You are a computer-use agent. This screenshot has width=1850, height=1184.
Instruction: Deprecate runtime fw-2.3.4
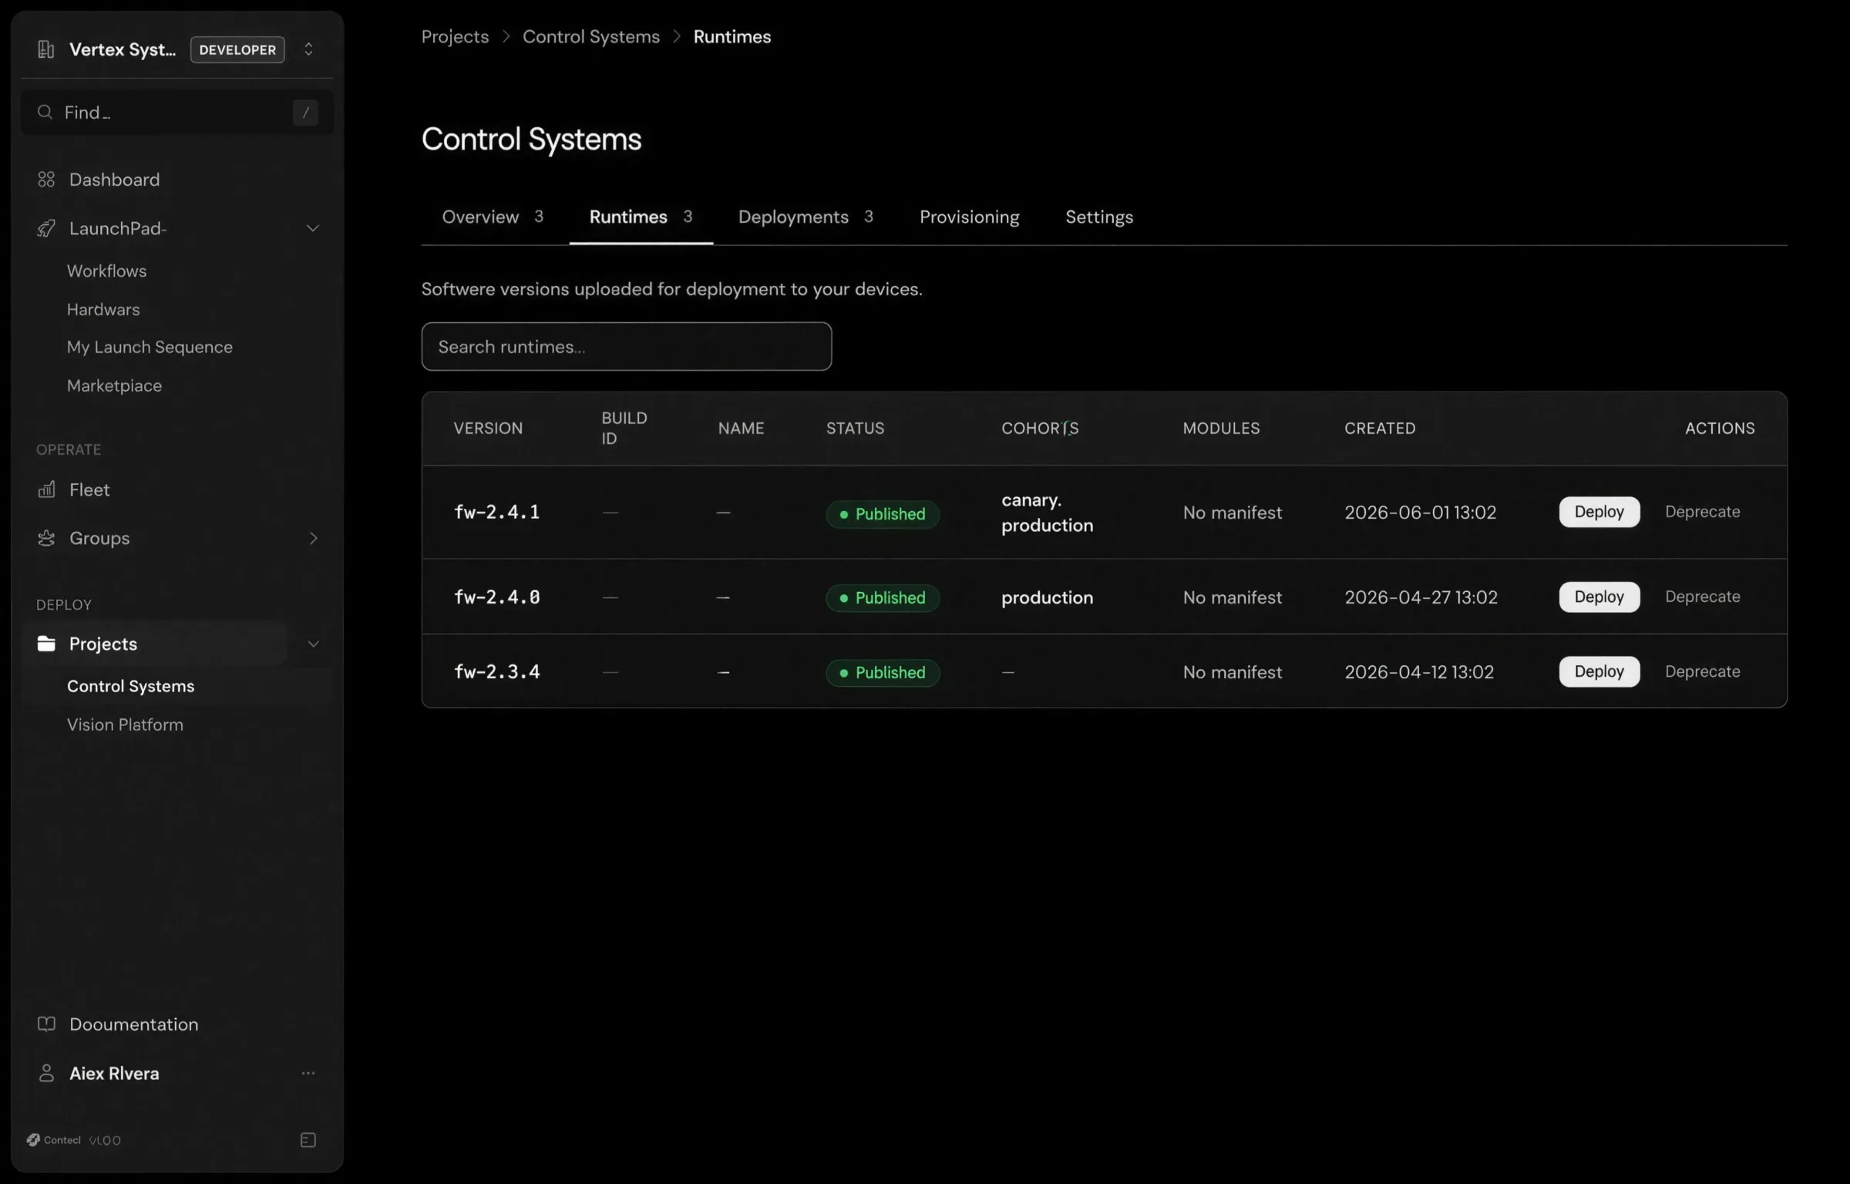[1702, 671]
